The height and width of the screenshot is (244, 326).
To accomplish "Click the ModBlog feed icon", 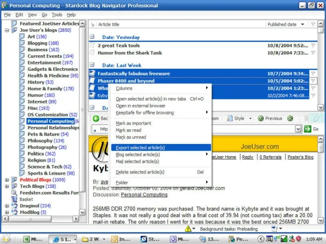I will [x=14, y=212].
